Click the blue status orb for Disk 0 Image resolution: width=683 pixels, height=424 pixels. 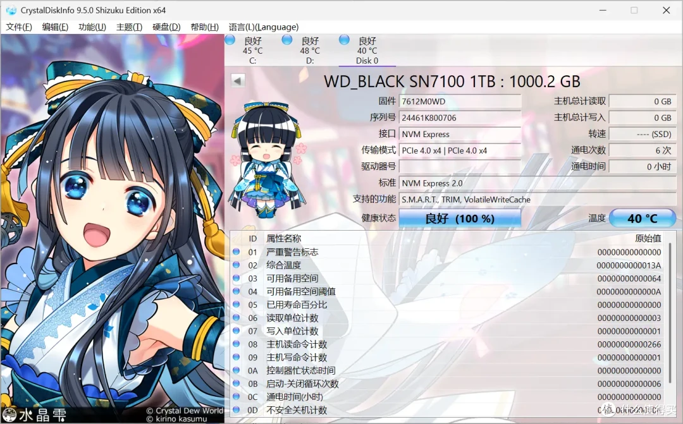344,40
